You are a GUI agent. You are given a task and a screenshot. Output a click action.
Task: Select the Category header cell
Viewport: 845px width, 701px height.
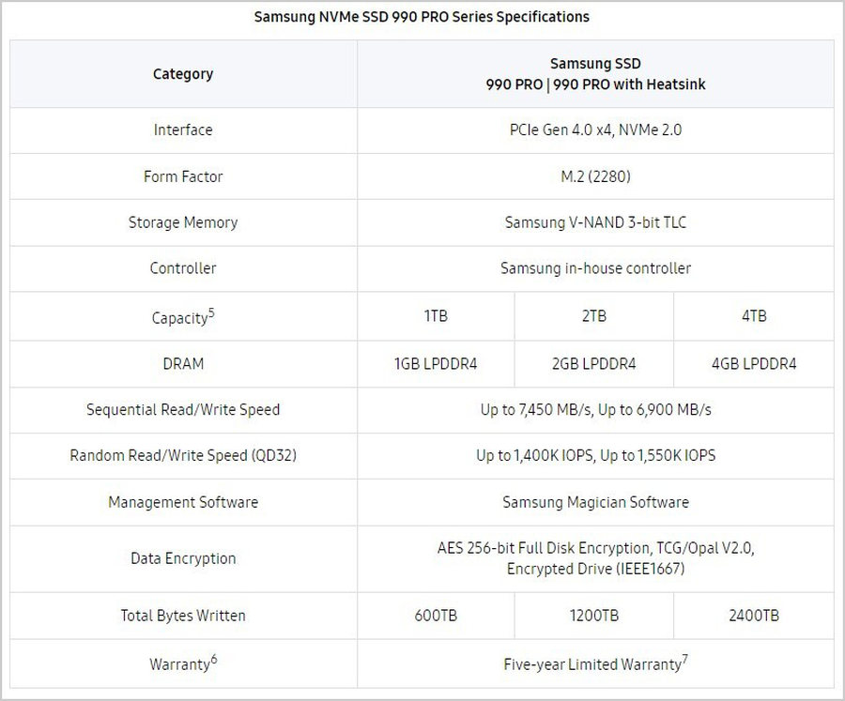coord(183,74)
